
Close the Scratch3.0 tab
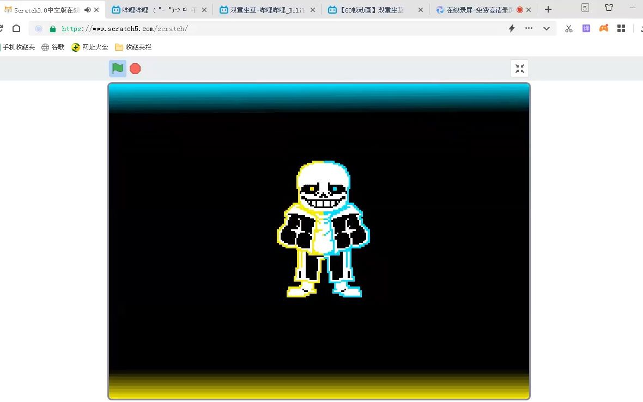97,10
